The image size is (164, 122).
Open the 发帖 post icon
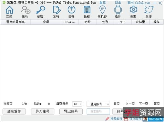click(57, 10)
